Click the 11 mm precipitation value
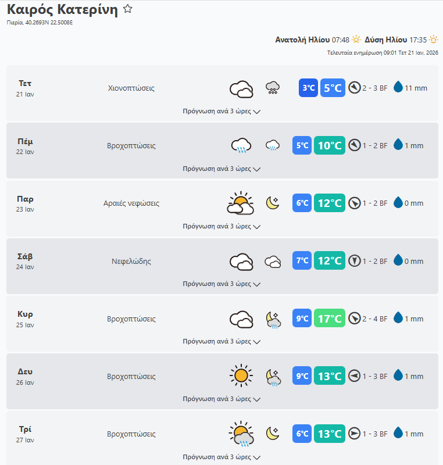Image resolution: width=443 pixels, height=465 pixels. click(x=416, y=88)
